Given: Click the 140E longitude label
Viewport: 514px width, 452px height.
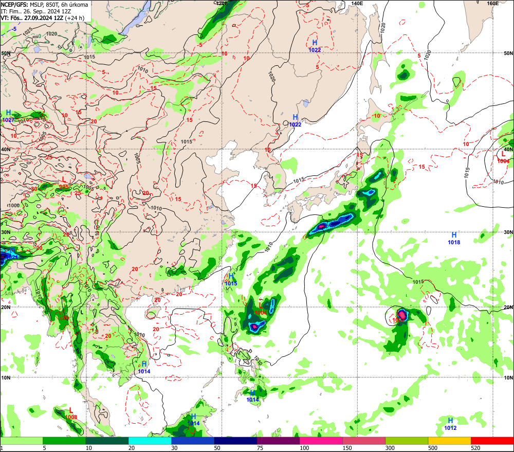Looking at the screenshot, I should pyautogui.click(x=357, y=3).
